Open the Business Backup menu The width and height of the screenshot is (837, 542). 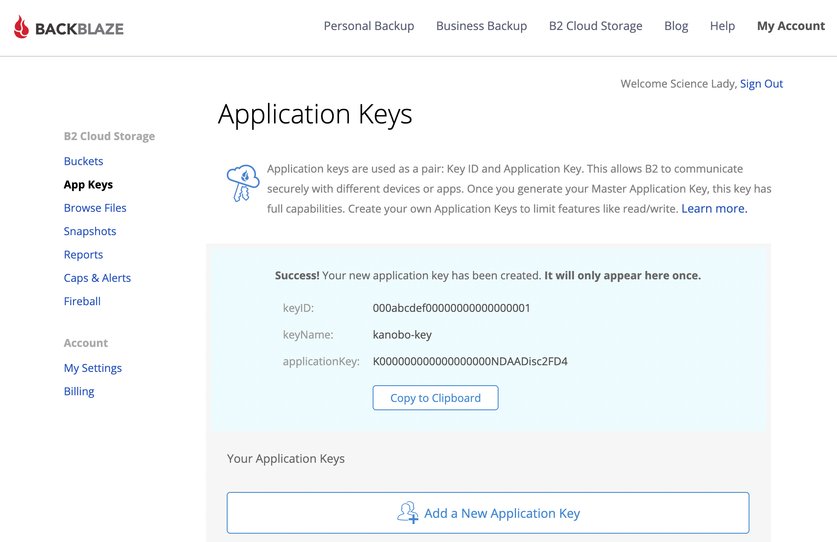(x=481, y=26)
